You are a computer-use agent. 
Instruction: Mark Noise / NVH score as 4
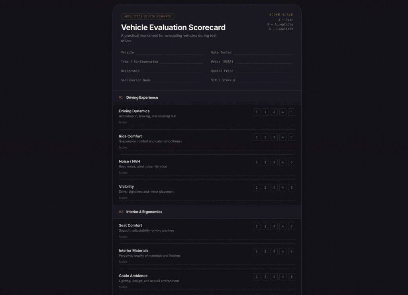tap(283, 162)
